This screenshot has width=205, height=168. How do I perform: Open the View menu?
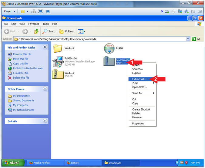pos(22,24)
